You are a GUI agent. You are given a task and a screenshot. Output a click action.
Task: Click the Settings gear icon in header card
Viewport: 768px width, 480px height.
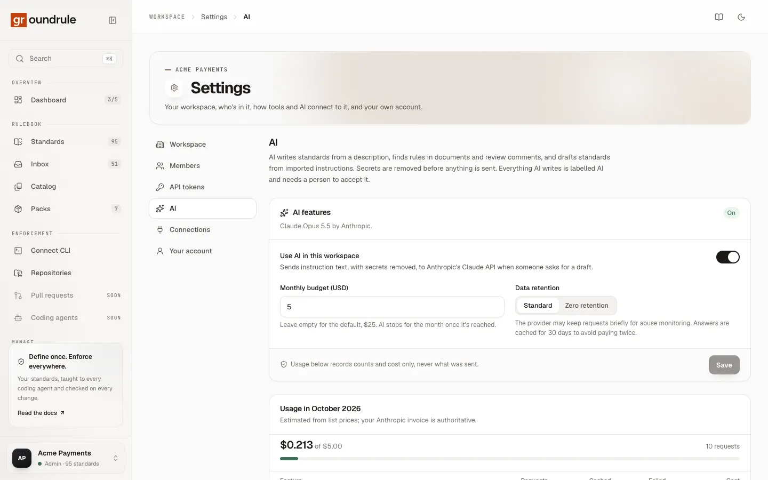click(174, 87)
